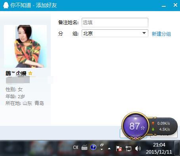Open the speaker volume tray icon
Image resolution: width=180 pixels, height=156 pixels.
click(138, 148)
